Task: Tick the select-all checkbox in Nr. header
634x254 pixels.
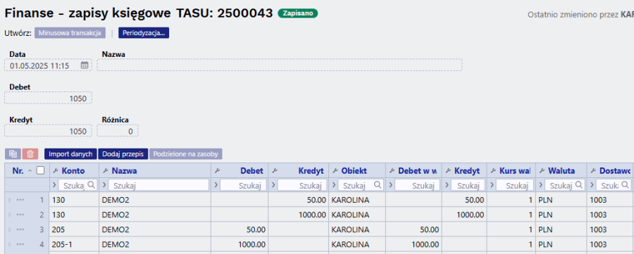Action: [x=40, y=171]
